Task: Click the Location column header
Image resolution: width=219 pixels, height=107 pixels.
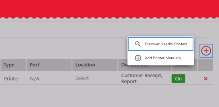Action: (x=95, y=65)
